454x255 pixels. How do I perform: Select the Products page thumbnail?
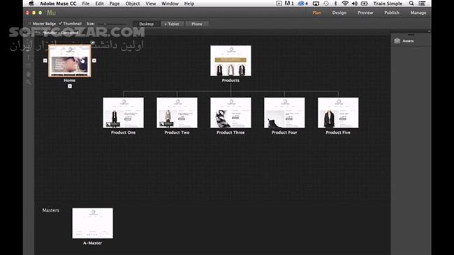pyautogui.click(x=230, y=61)
